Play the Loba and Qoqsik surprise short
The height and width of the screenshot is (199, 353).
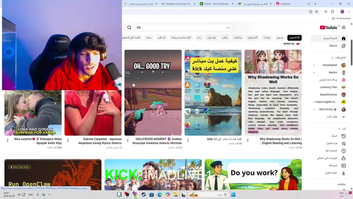pyautogui.click(x=33, y=113)
